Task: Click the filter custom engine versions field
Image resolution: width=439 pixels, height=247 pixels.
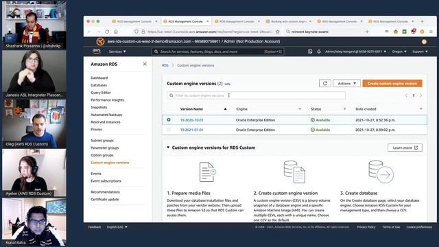Action: [x=256, y=95]
